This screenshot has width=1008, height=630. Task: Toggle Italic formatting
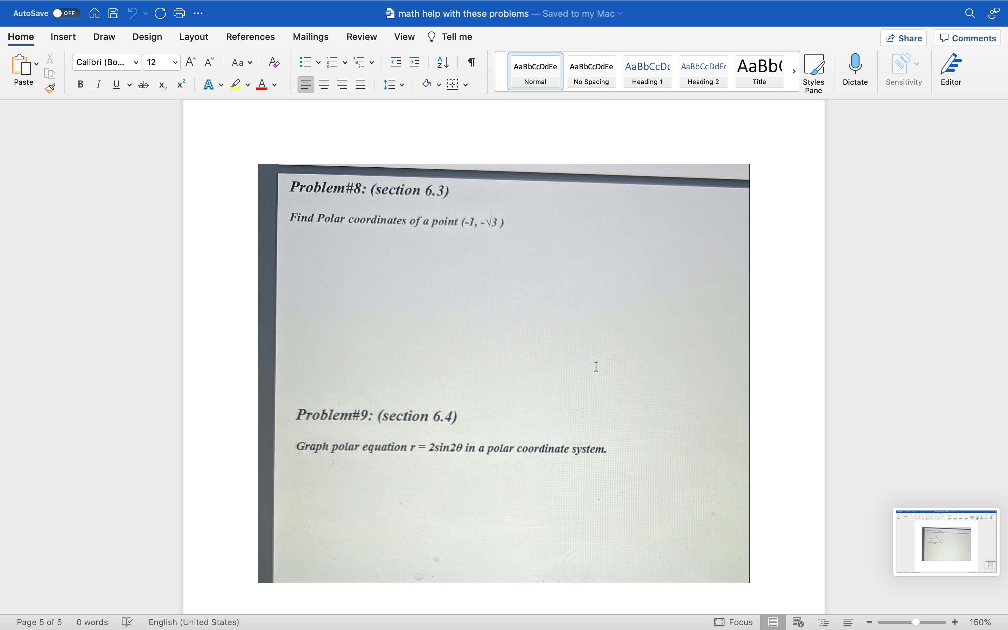click(98, 85)
